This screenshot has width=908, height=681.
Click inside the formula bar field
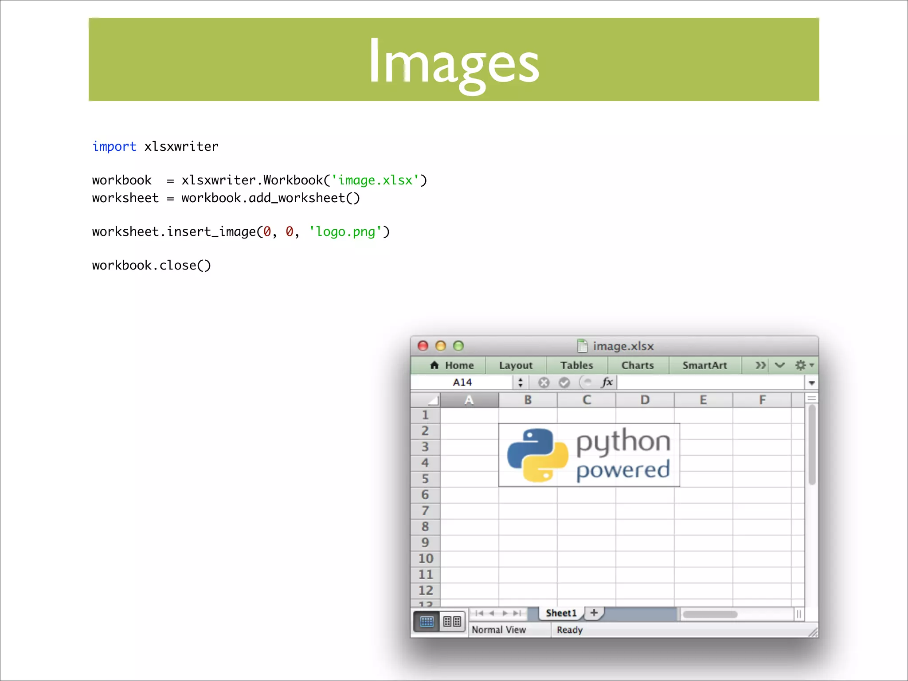click(710, 382)
